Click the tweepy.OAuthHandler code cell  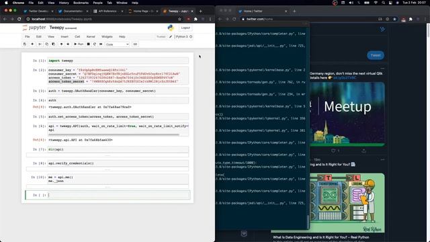118,91
